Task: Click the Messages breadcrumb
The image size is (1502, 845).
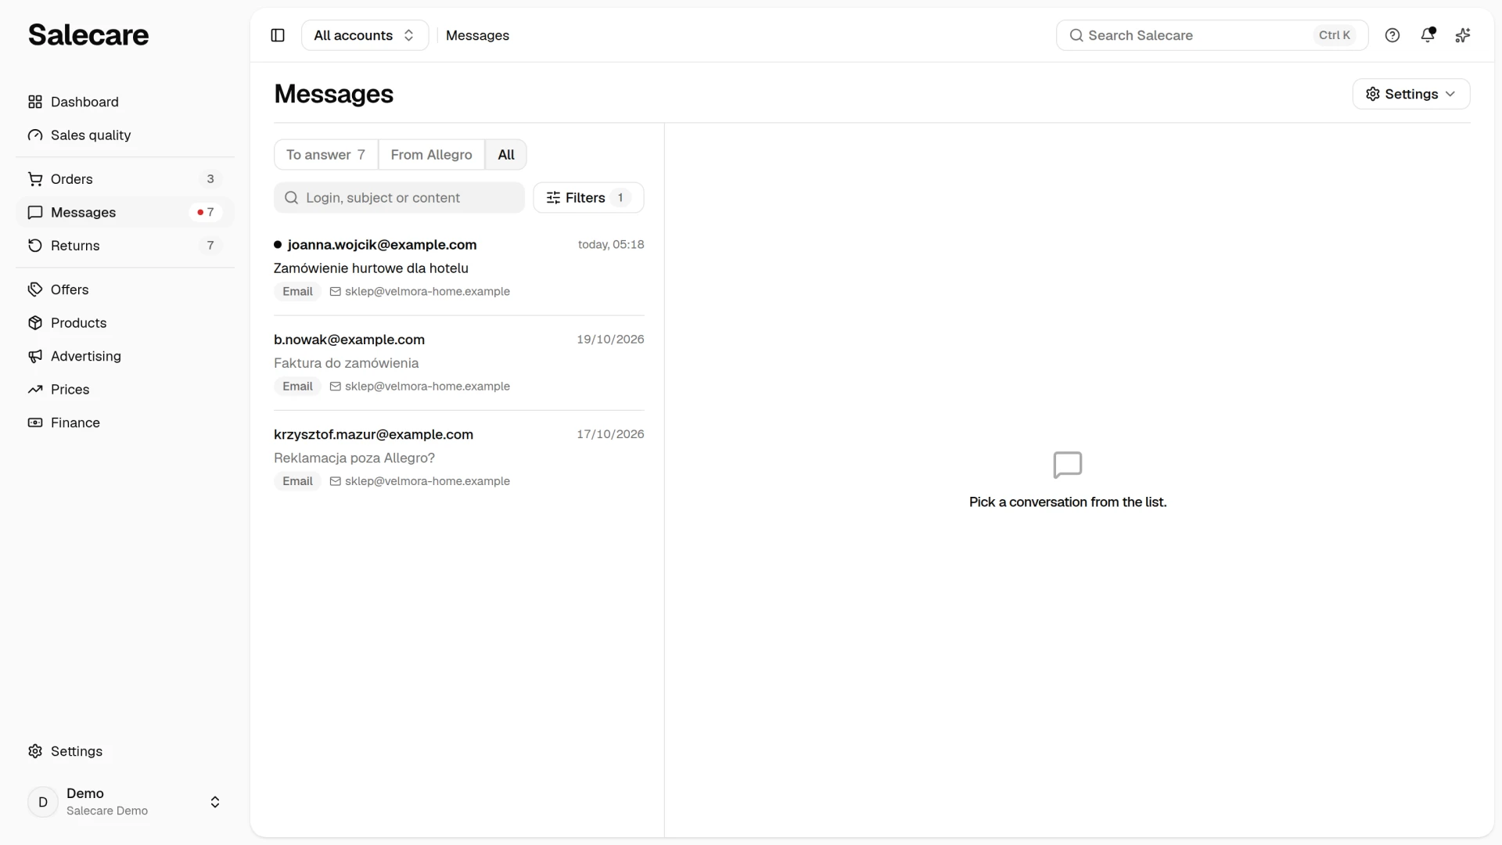Action: [477, 35]
